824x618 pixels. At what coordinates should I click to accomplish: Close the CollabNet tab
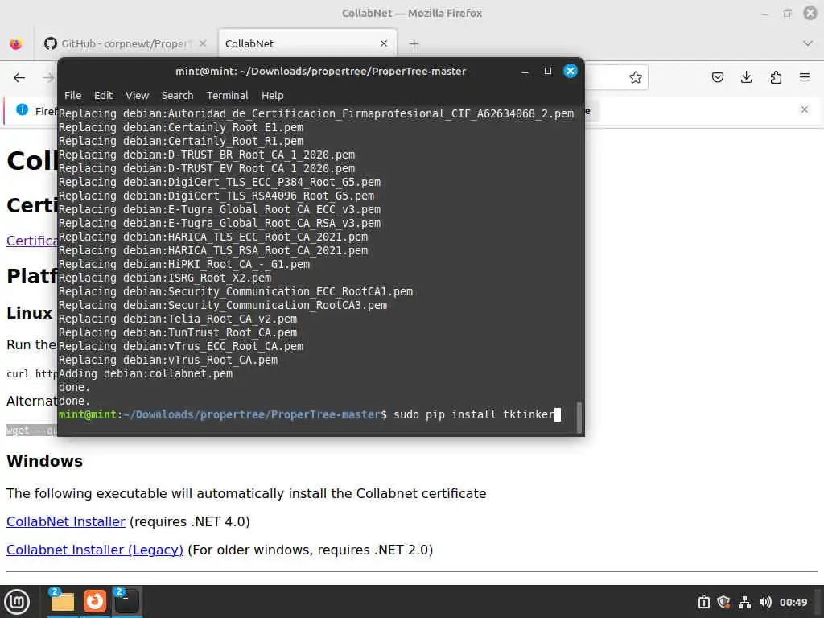pos(384,43)
